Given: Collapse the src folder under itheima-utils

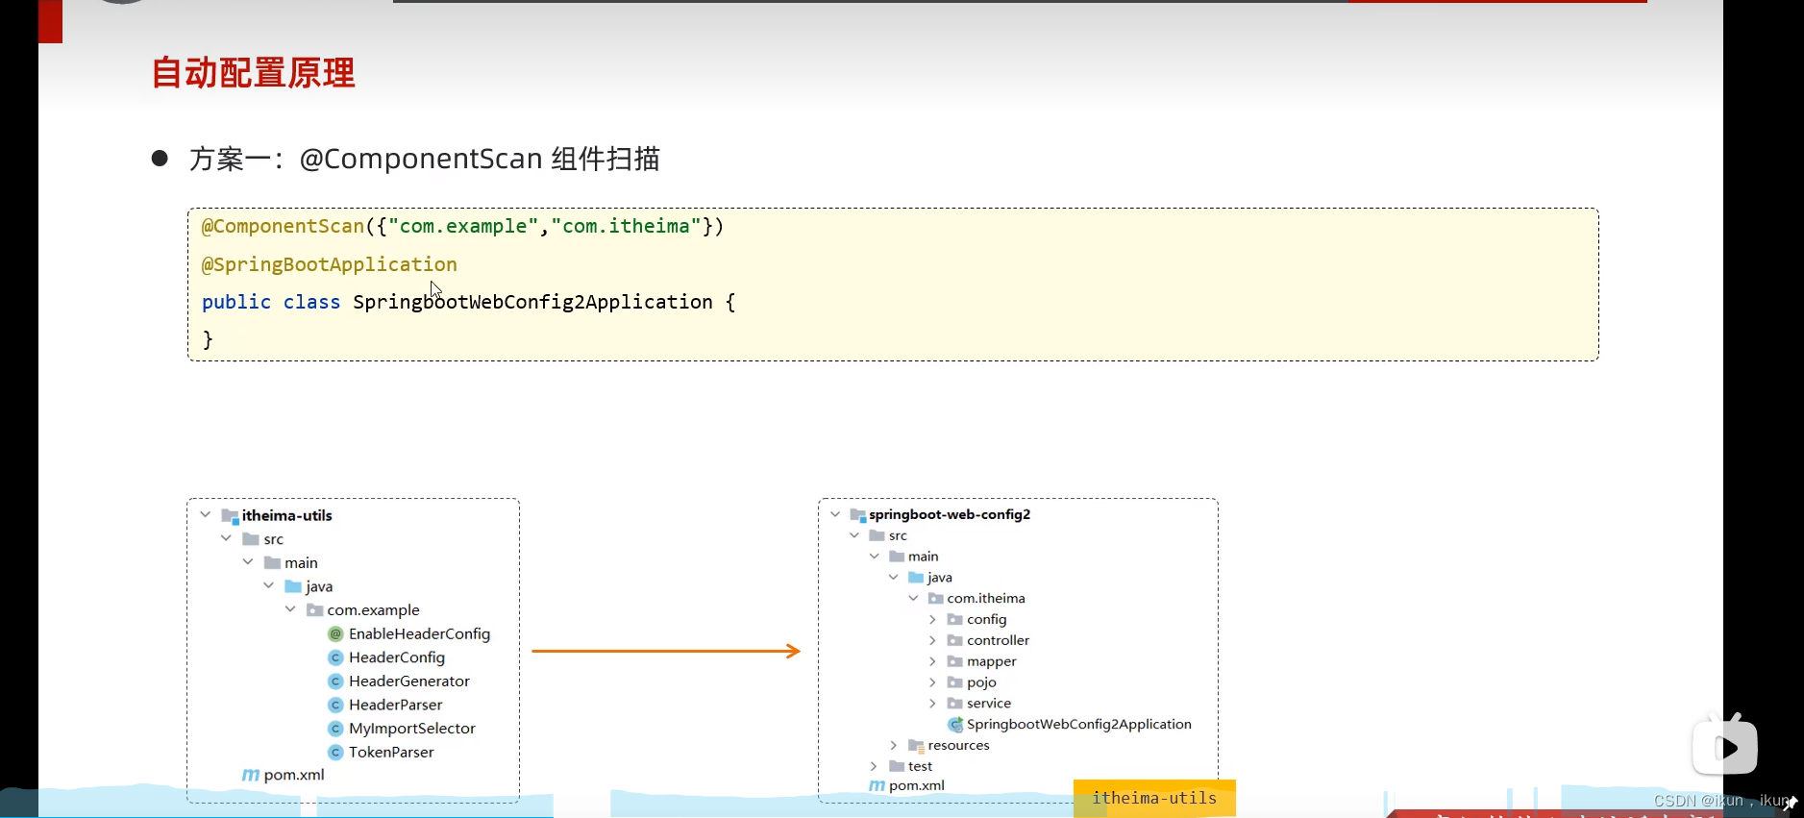Looking at the screenshot, I should (x=226, y=538).
